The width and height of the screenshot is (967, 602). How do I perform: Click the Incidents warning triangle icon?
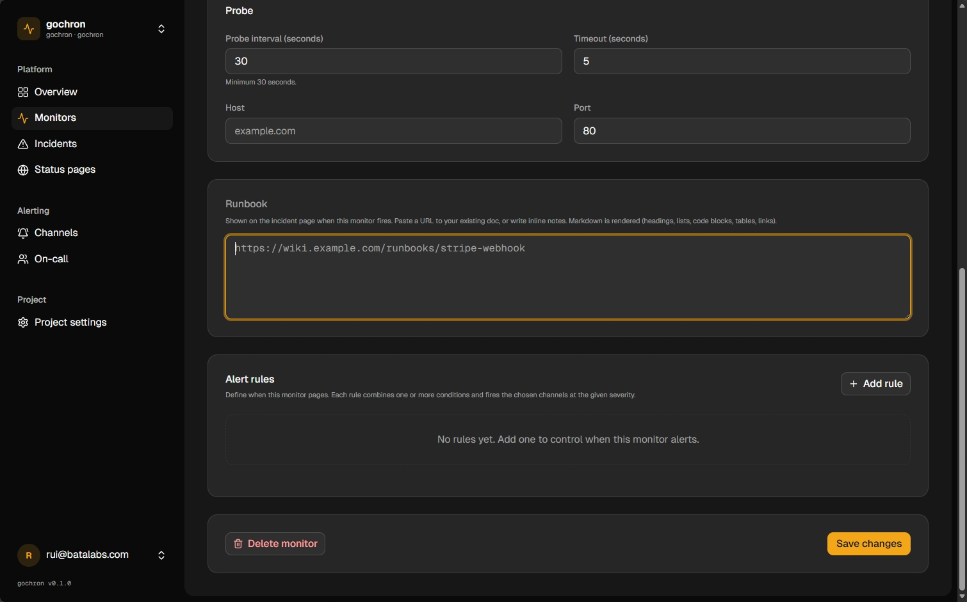(23, 144)
